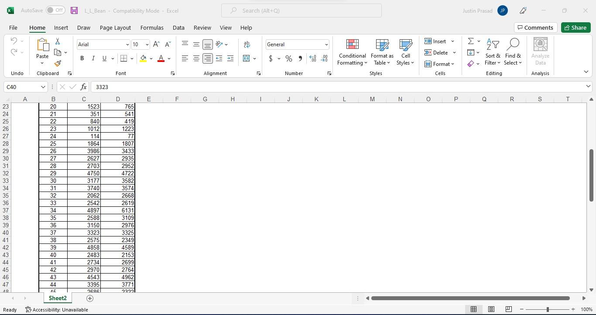596x315 pixels.
Task: Click the Format as Table icon
Action: pyautogui.click(x=381, y=52)
